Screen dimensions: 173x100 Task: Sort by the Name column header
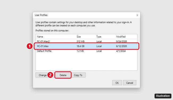pos(40,37)
